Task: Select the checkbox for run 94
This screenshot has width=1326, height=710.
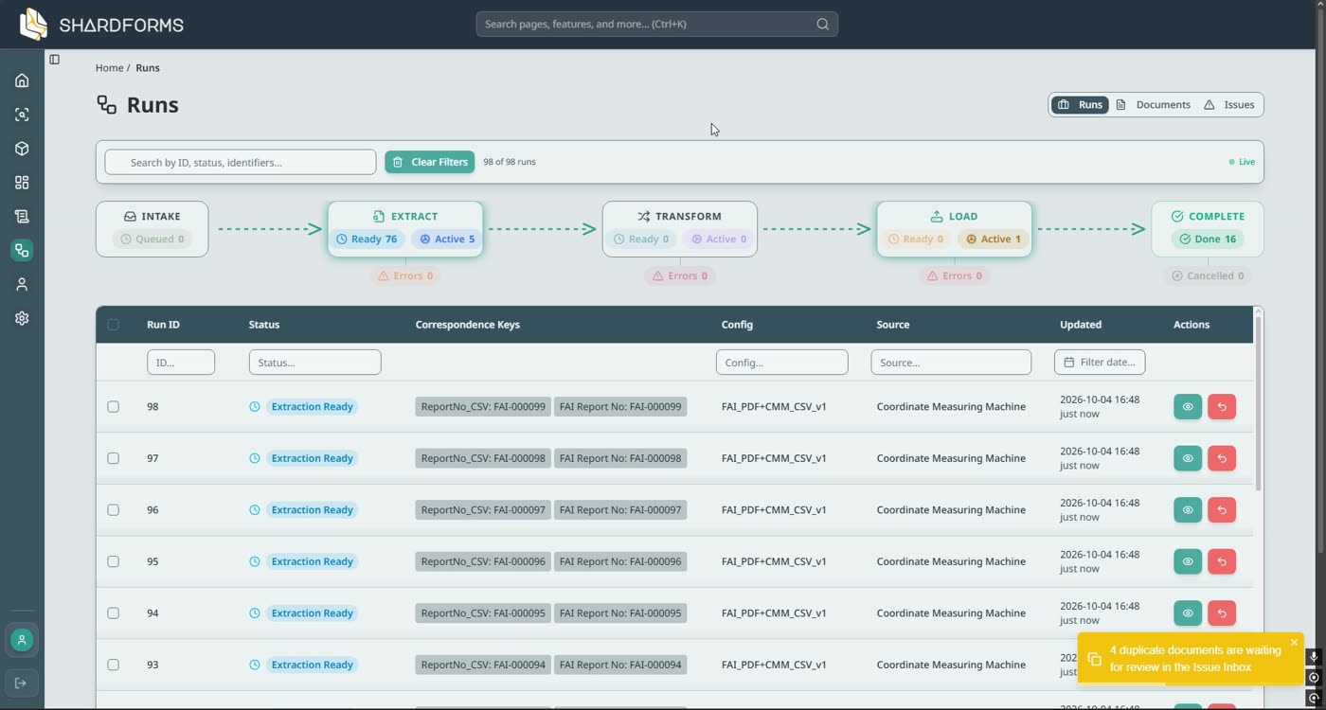Action: [x=113, y=613]
